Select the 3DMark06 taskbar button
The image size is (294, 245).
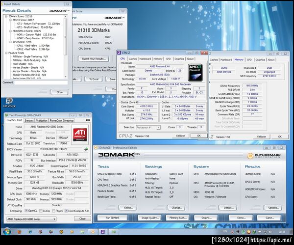click(x=93, y=232)
